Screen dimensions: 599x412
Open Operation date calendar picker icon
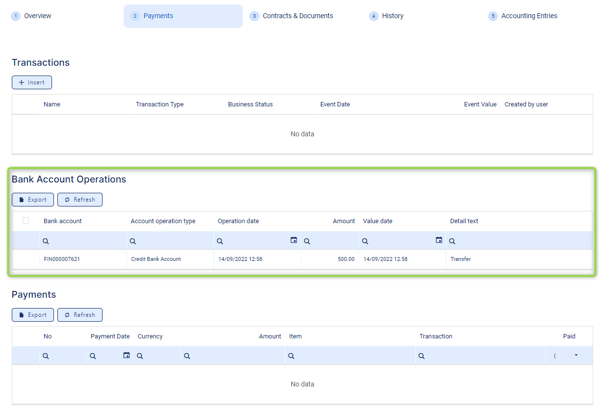(x=293, y=240)
